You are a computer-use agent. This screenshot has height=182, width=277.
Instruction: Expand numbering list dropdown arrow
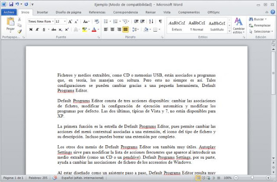[120, 22]
